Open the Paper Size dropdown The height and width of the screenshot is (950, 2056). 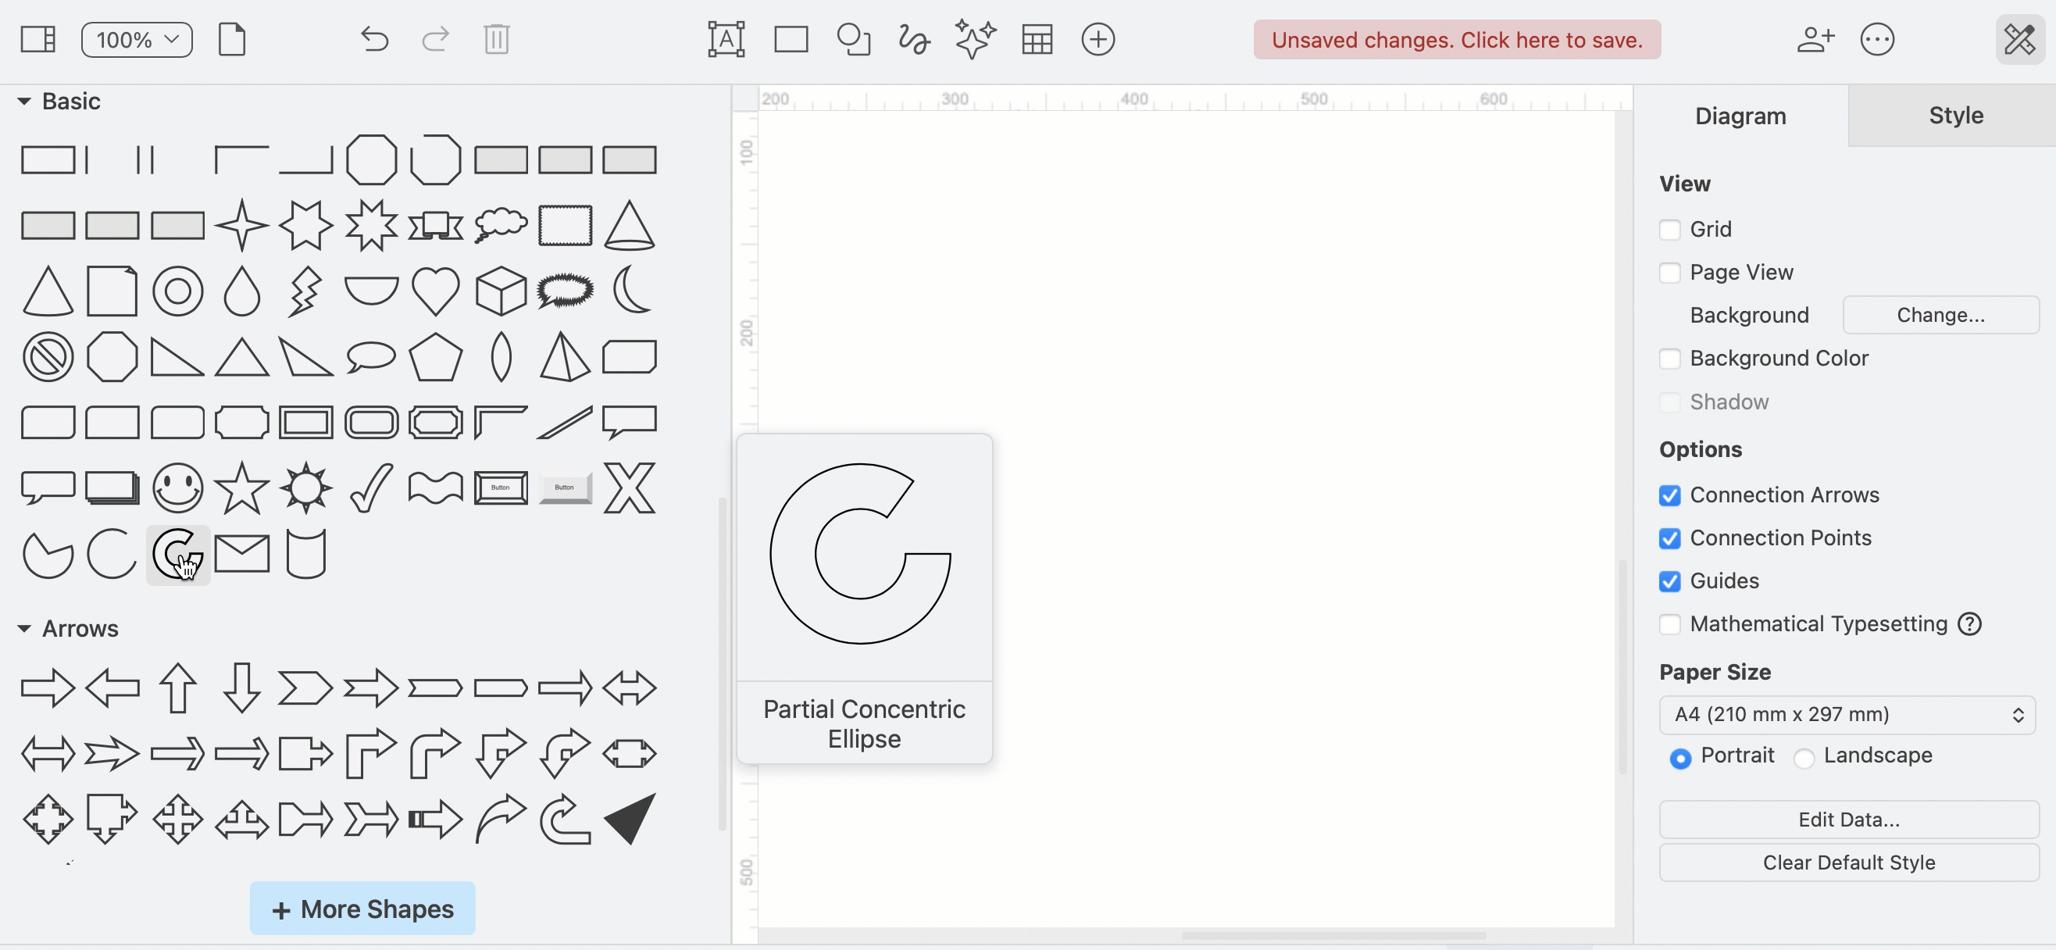tap(1847, 715)
